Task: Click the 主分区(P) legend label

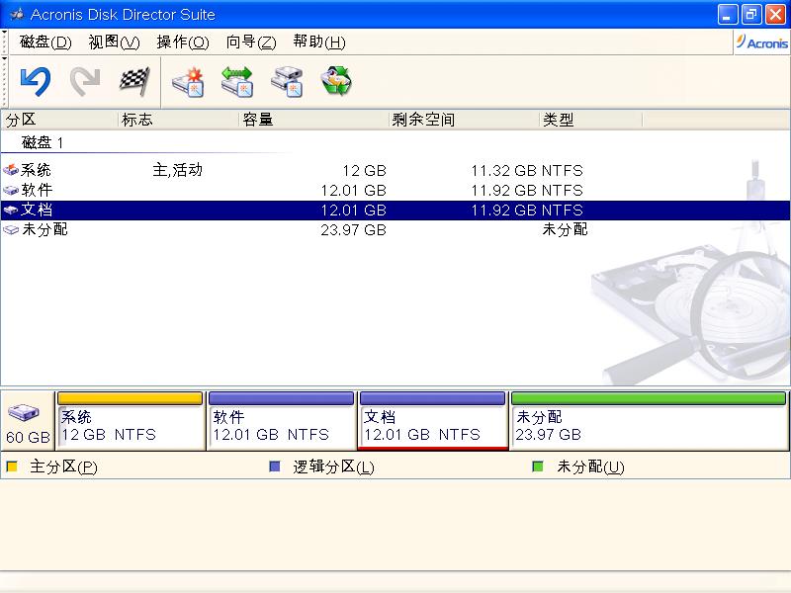Action: (x=63, y=466)
